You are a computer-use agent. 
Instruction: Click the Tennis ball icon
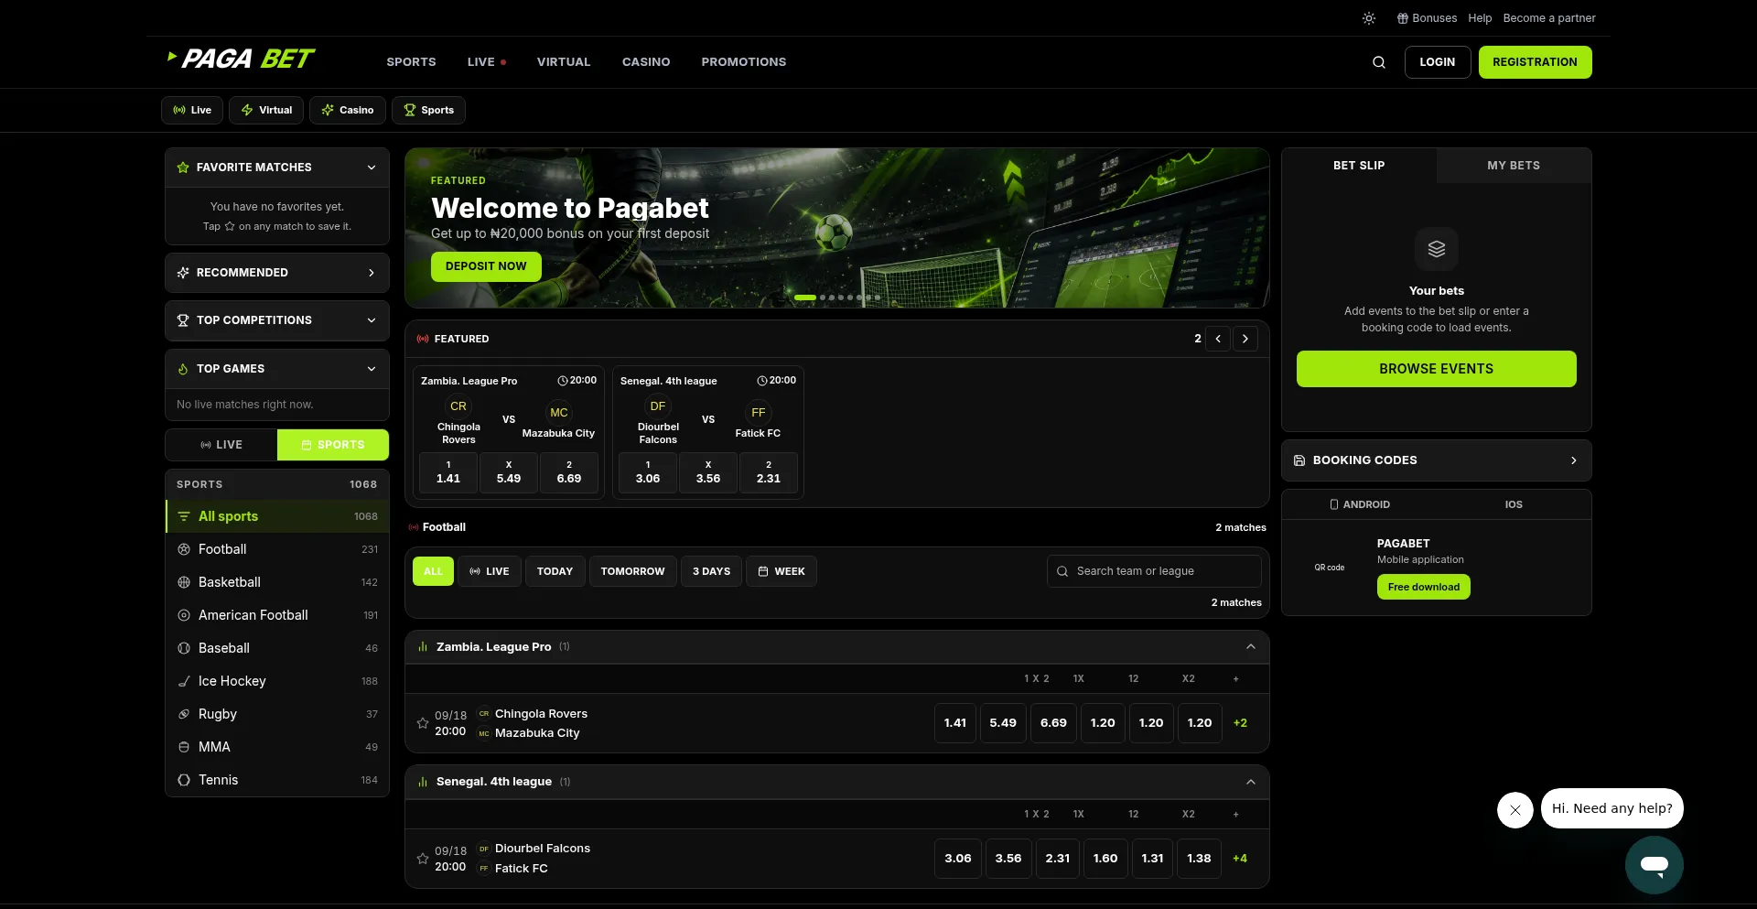pyautogui.click(x=184, y=780)
